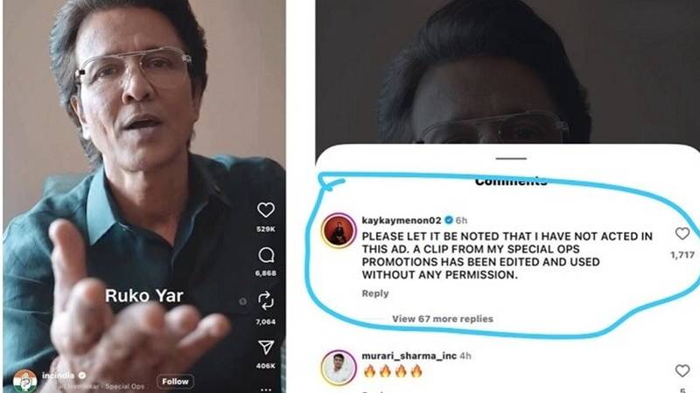
Task: Click the incindia verified badge
Action: pos(81,376)
